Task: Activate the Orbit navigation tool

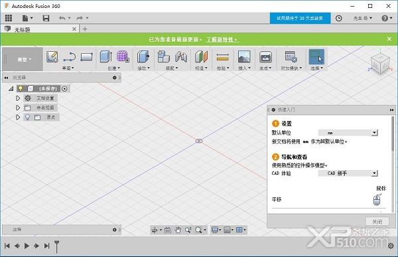Action: pyautogui.click(x=155, y=230)
